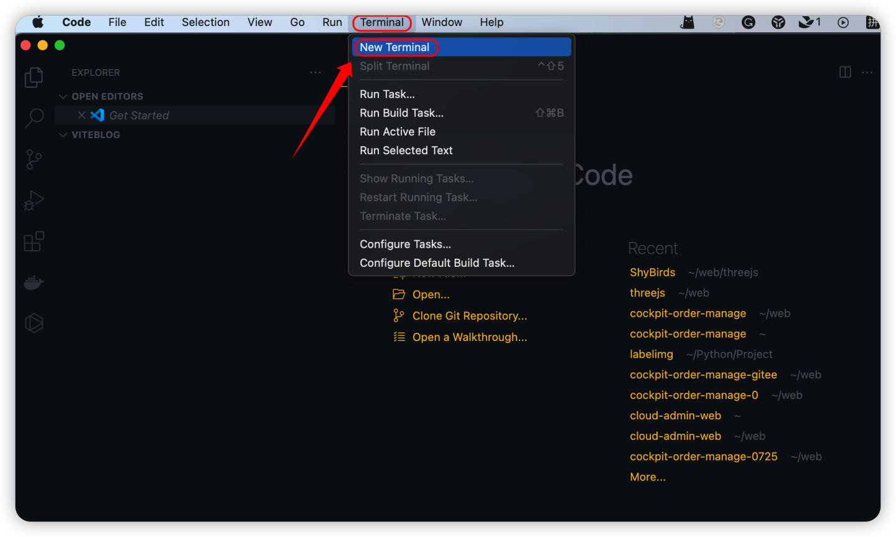Open the Selection menu

coord(205,22)
